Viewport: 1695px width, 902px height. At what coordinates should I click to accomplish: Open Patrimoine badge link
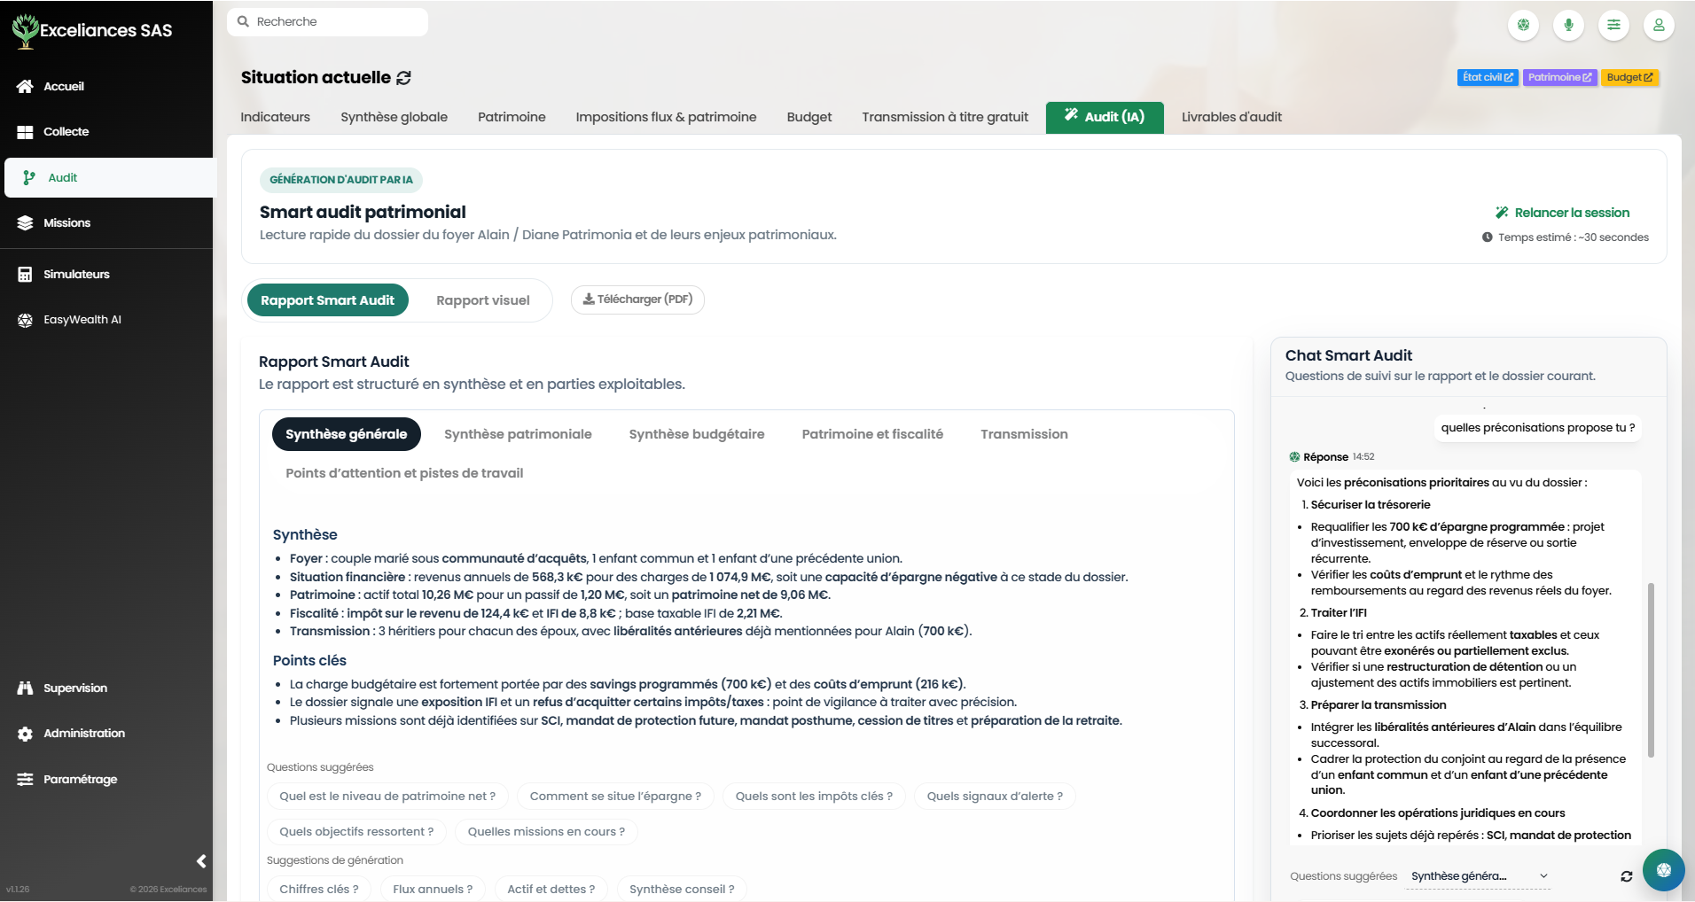point(1559,77)
